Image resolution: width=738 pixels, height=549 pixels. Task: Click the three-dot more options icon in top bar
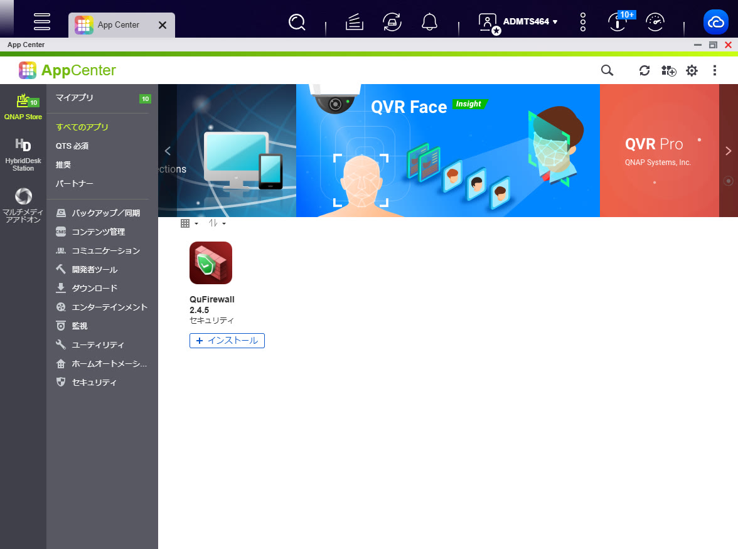pyautogui.click(x=582, y=21)
